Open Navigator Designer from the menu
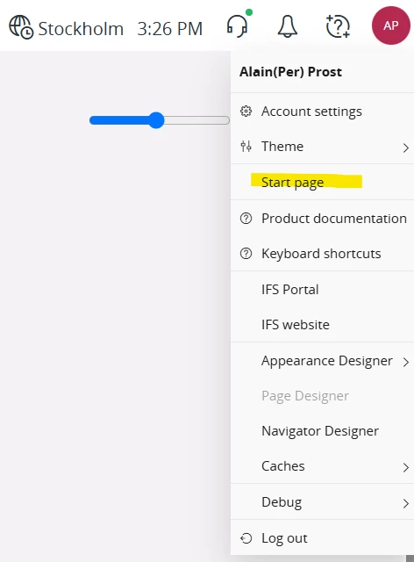The width and height of the screenshot is (414, 562). 322,431
